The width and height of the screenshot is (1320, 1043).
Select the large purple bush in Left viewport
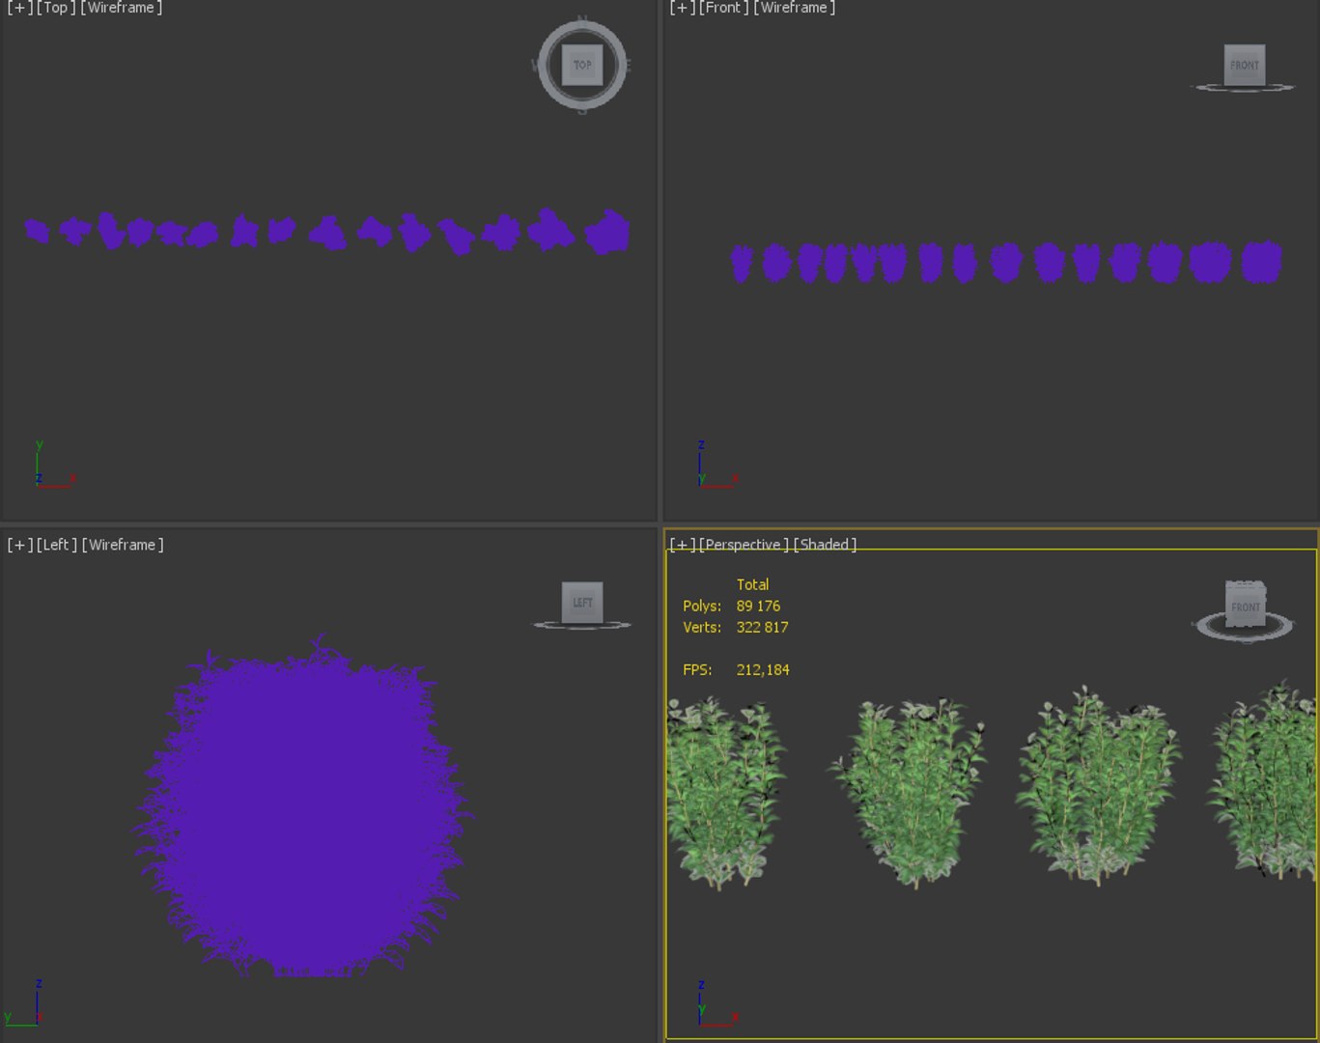tap(303, 809)
